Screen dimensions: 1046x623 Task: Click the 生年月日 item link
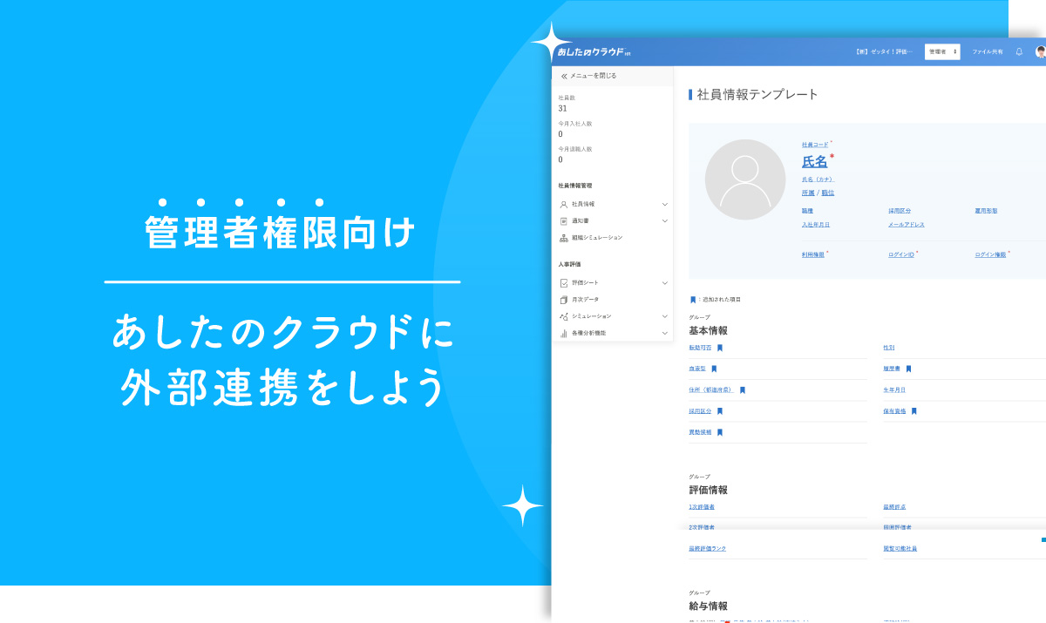click(x=894, y=390)
